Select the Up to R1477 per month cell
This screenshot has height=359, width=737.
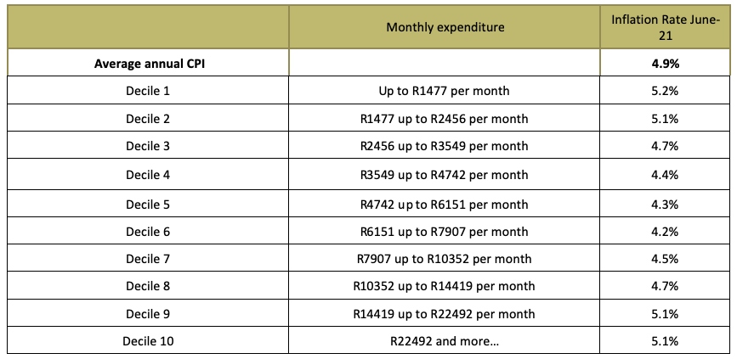(x=445, y=91)
